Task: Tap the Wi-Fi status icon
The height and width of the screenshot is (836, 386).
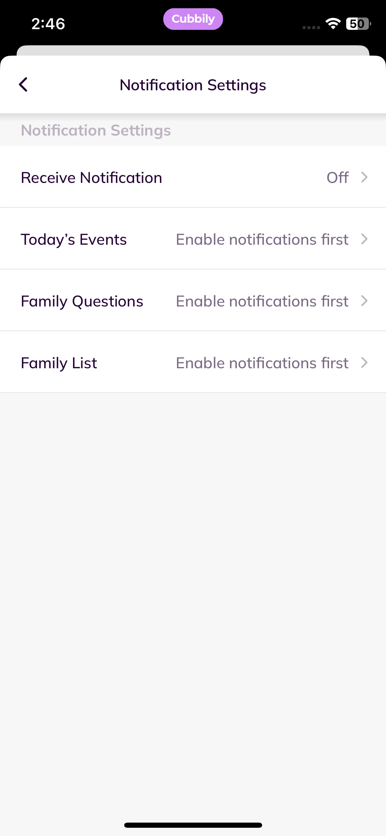Action: click(333, 23)
